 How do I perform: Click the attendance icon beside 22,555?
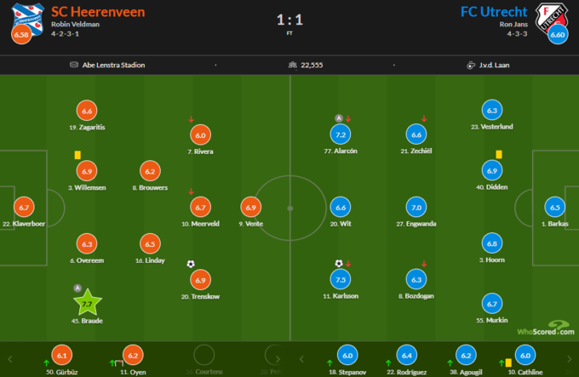click(x=292, y=65)
